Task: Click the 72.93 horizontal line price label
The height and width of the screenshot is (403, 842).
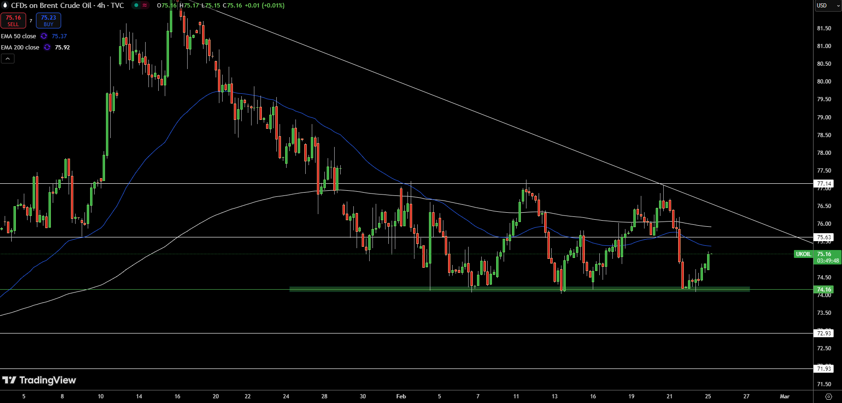Action: click(824, 333)
